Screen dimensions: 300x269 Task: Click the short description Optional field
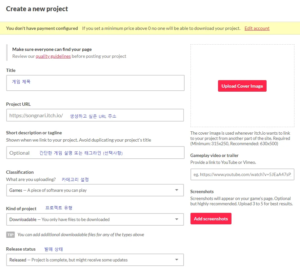[95, 153]
